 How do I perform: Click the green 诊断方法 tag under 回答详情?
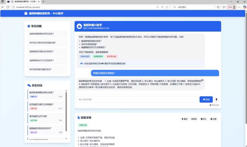[83, 125]
